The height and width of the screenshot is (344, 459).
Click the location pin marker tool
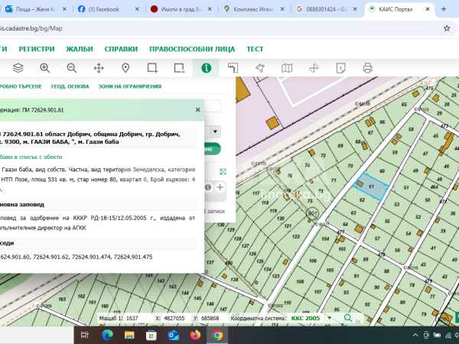coord(125,68)
